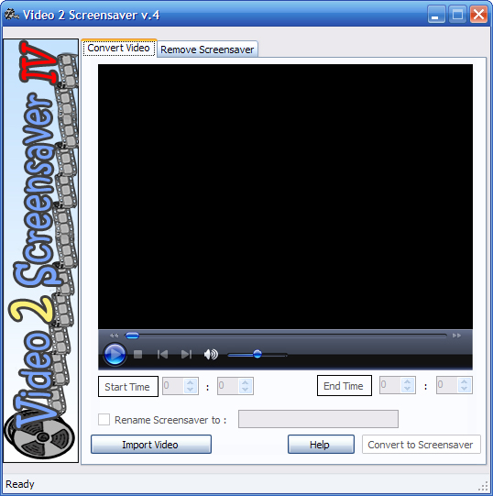The image size is (493, 496).
Task: Click the Start Time minutes field
Action: pos(173,386)
